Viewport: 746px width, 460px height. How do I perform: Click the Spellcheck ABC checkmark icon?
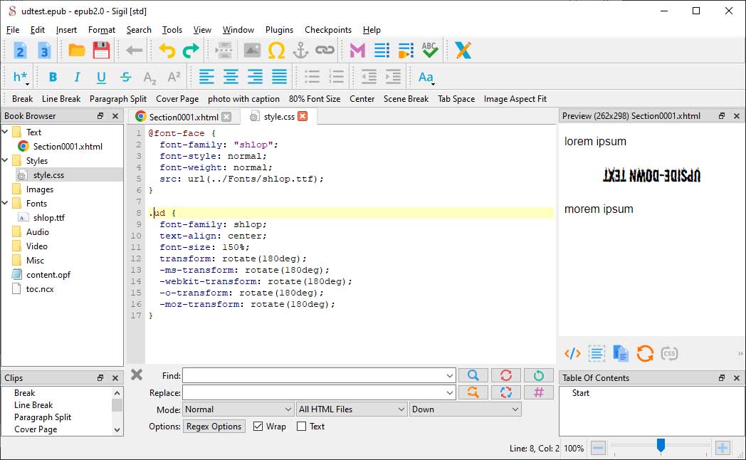(x=429, y=51)
